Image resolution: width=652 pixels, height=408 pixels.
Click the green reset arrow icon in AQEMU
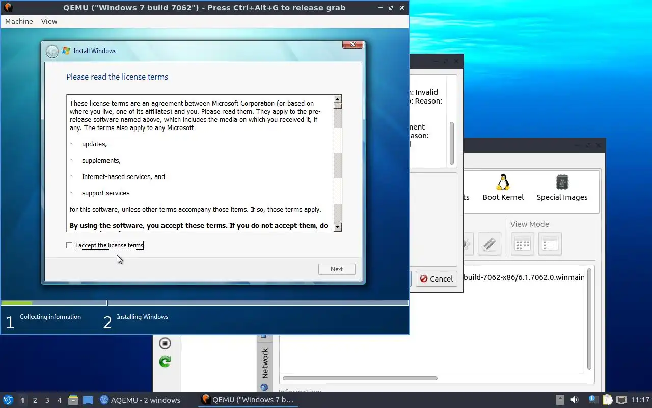[165, 362]
